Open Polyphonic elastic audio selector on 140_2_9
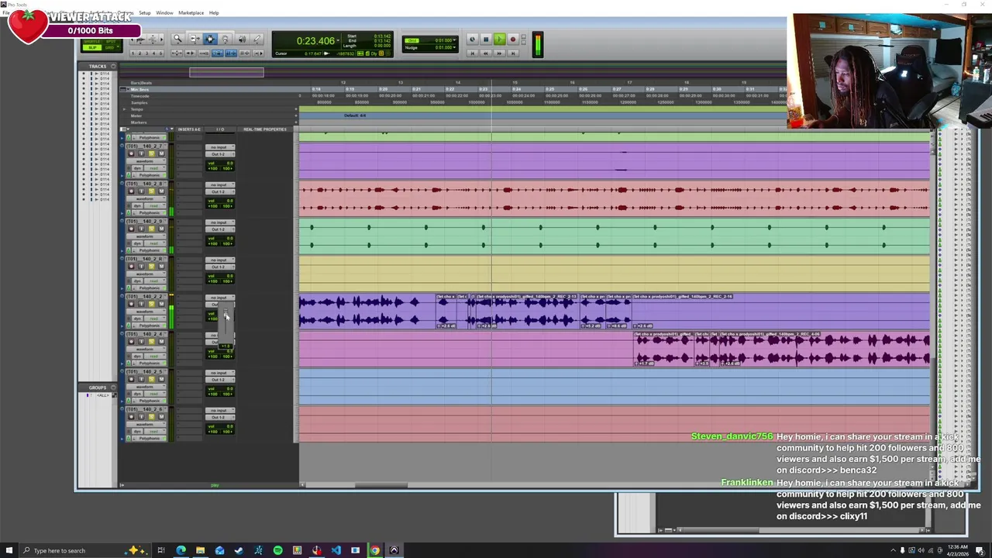Viewport: 992px width, 558px height. [149, 250]
